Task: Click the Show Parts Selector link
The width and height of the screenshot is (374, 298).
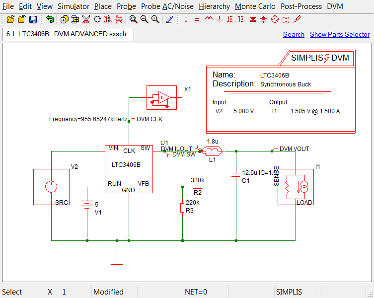Action: pyautogui.click(x=340, y=34)
